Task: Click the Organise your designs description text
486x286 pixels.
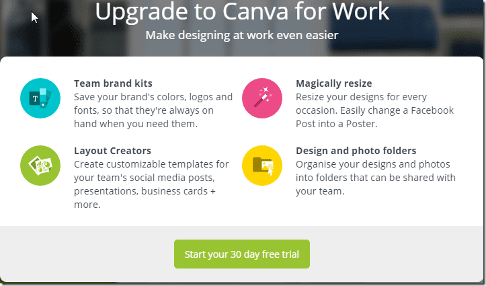Action: tap(376, 178)
